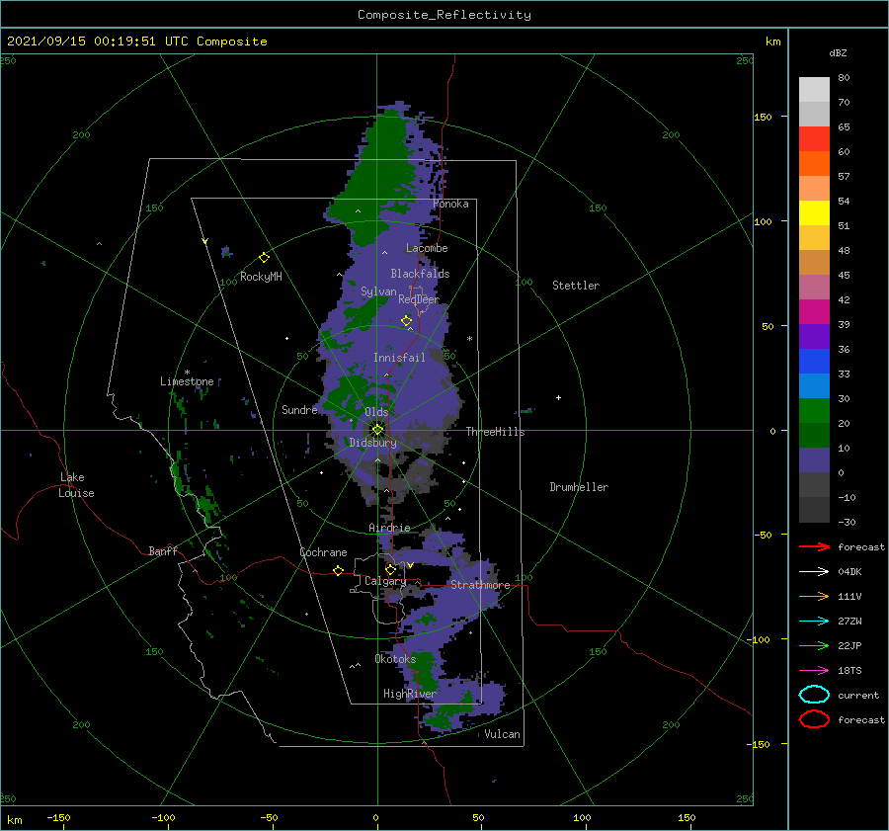Click the yellow diamond marker below RedDeer
This screenshot has height=831, width=889.
point(407,321)
